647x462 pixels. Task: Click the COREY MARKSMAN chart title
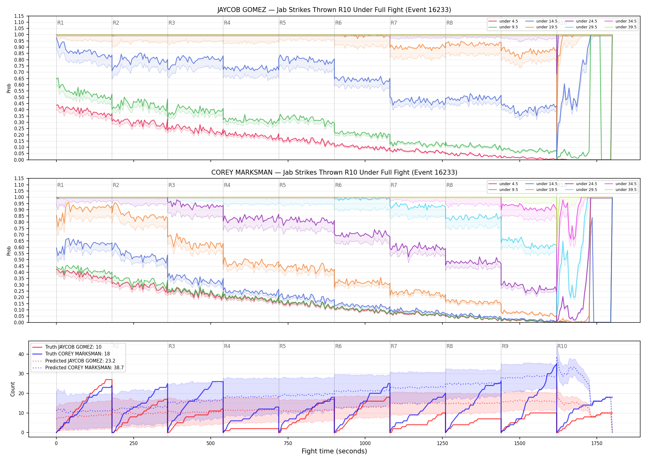click(x=334, y=172)
